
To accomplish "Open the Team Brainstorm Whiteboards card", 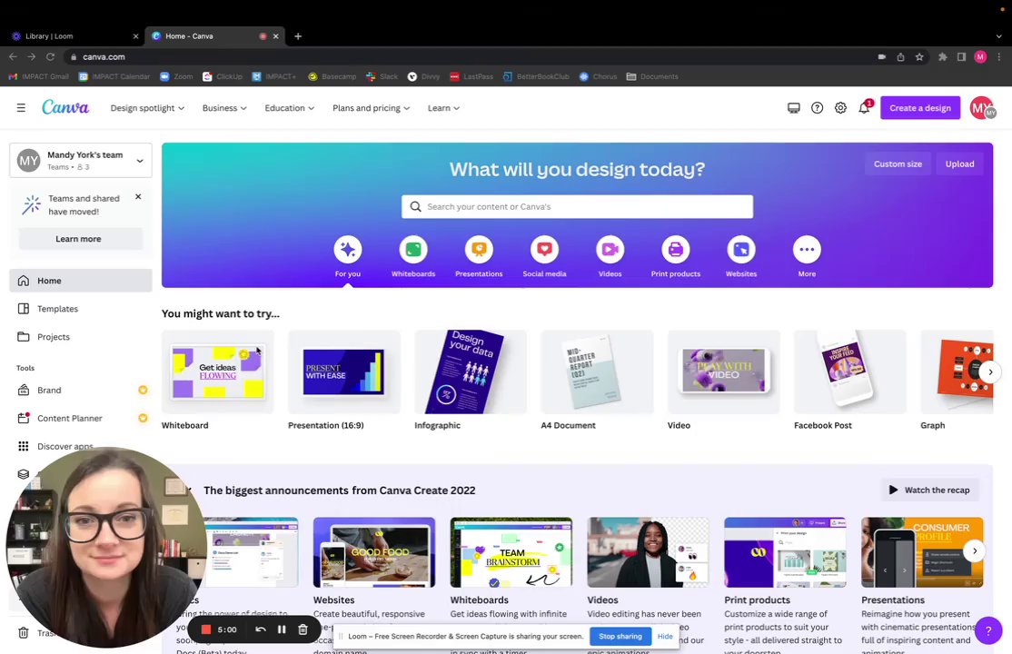I will 511,552.
